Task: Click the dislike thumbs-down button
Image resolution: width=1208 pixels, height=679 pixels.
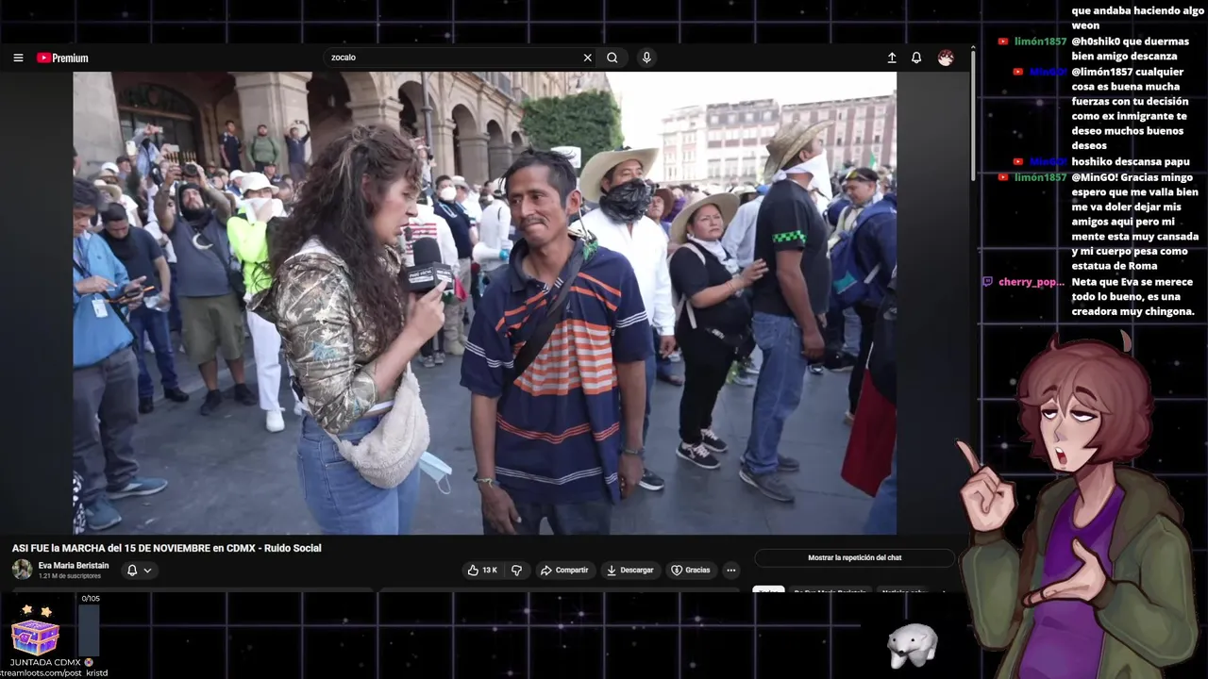Action: pyautogui.click(x=516, y=570)
